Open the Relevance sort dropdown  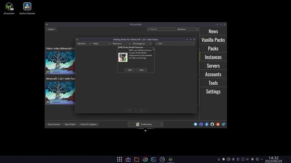coord(121,43)
